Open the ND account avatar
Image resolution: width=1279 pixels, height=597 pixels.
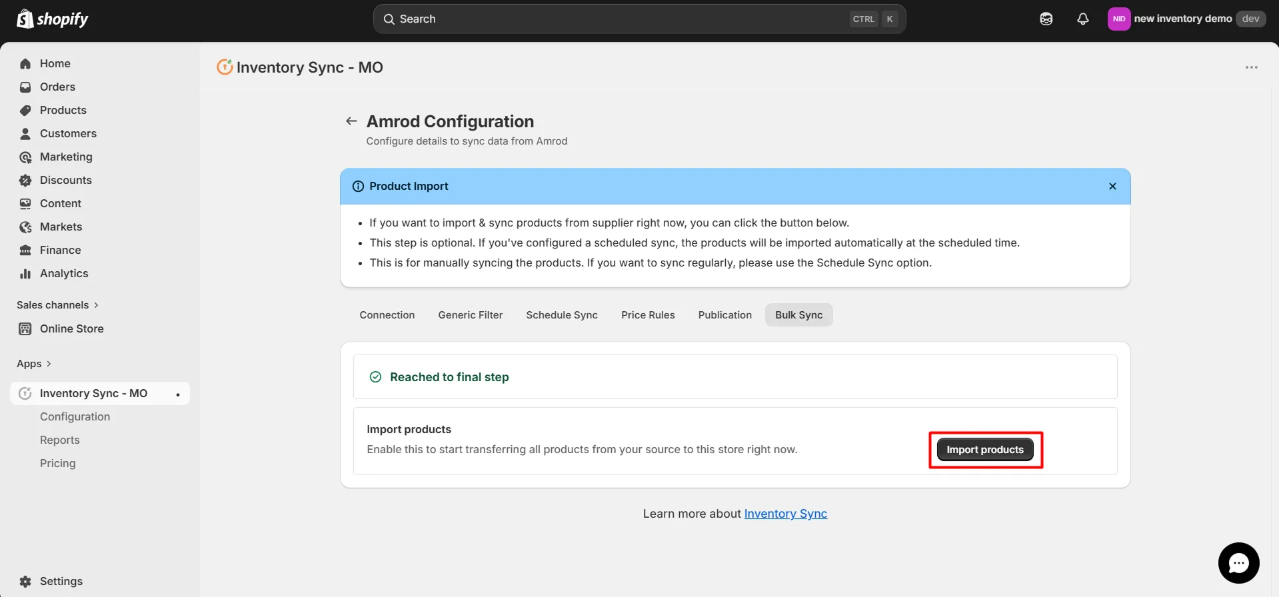pos(1119,19)
